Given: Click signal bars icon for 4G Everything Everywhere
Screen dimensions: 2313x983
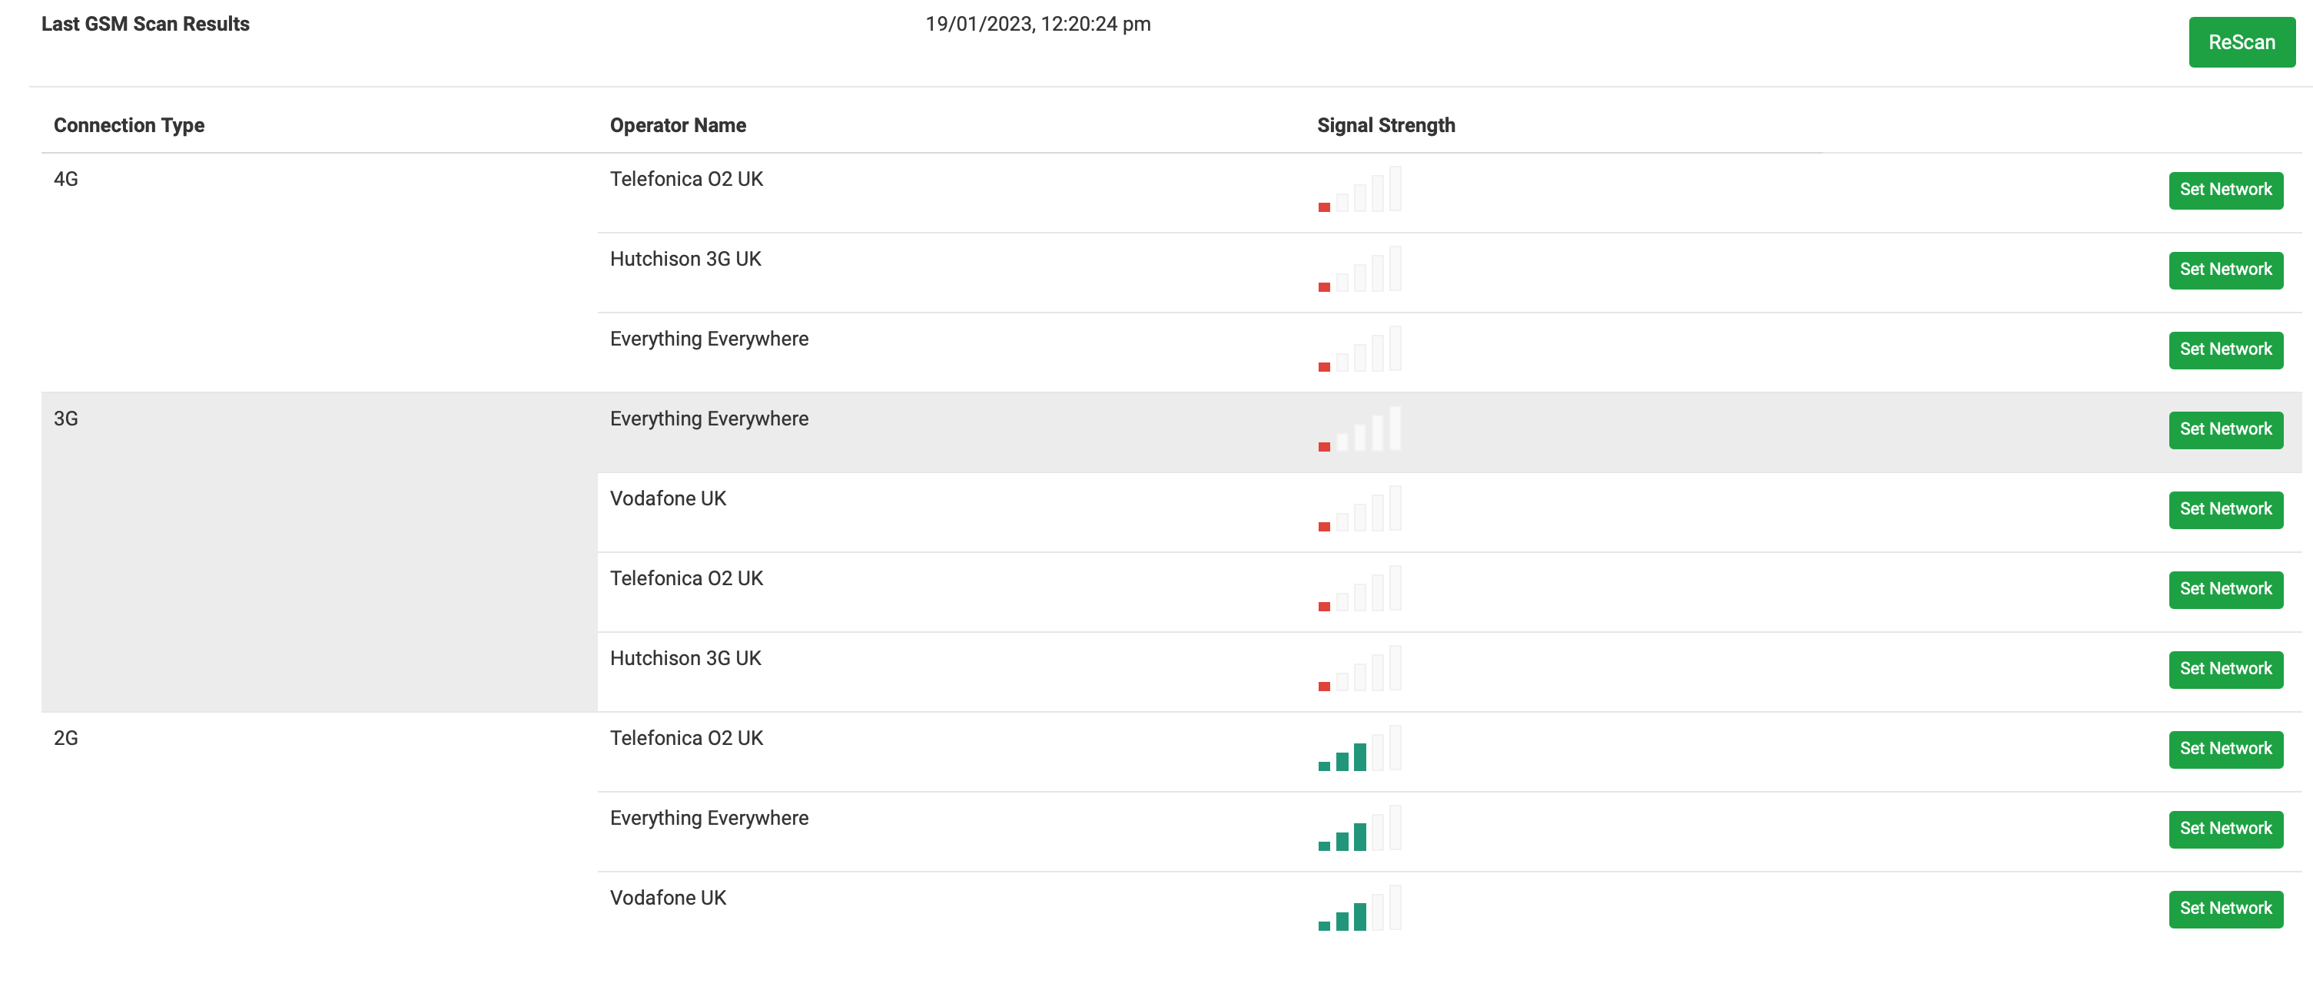Looking at the screenshot, I should 1359,349.
